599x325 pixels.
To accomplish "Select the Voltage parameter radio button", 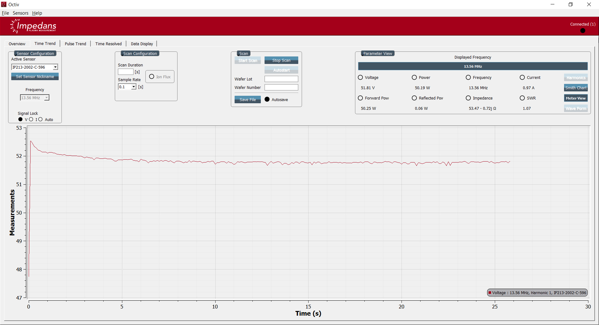I will 360,77.
